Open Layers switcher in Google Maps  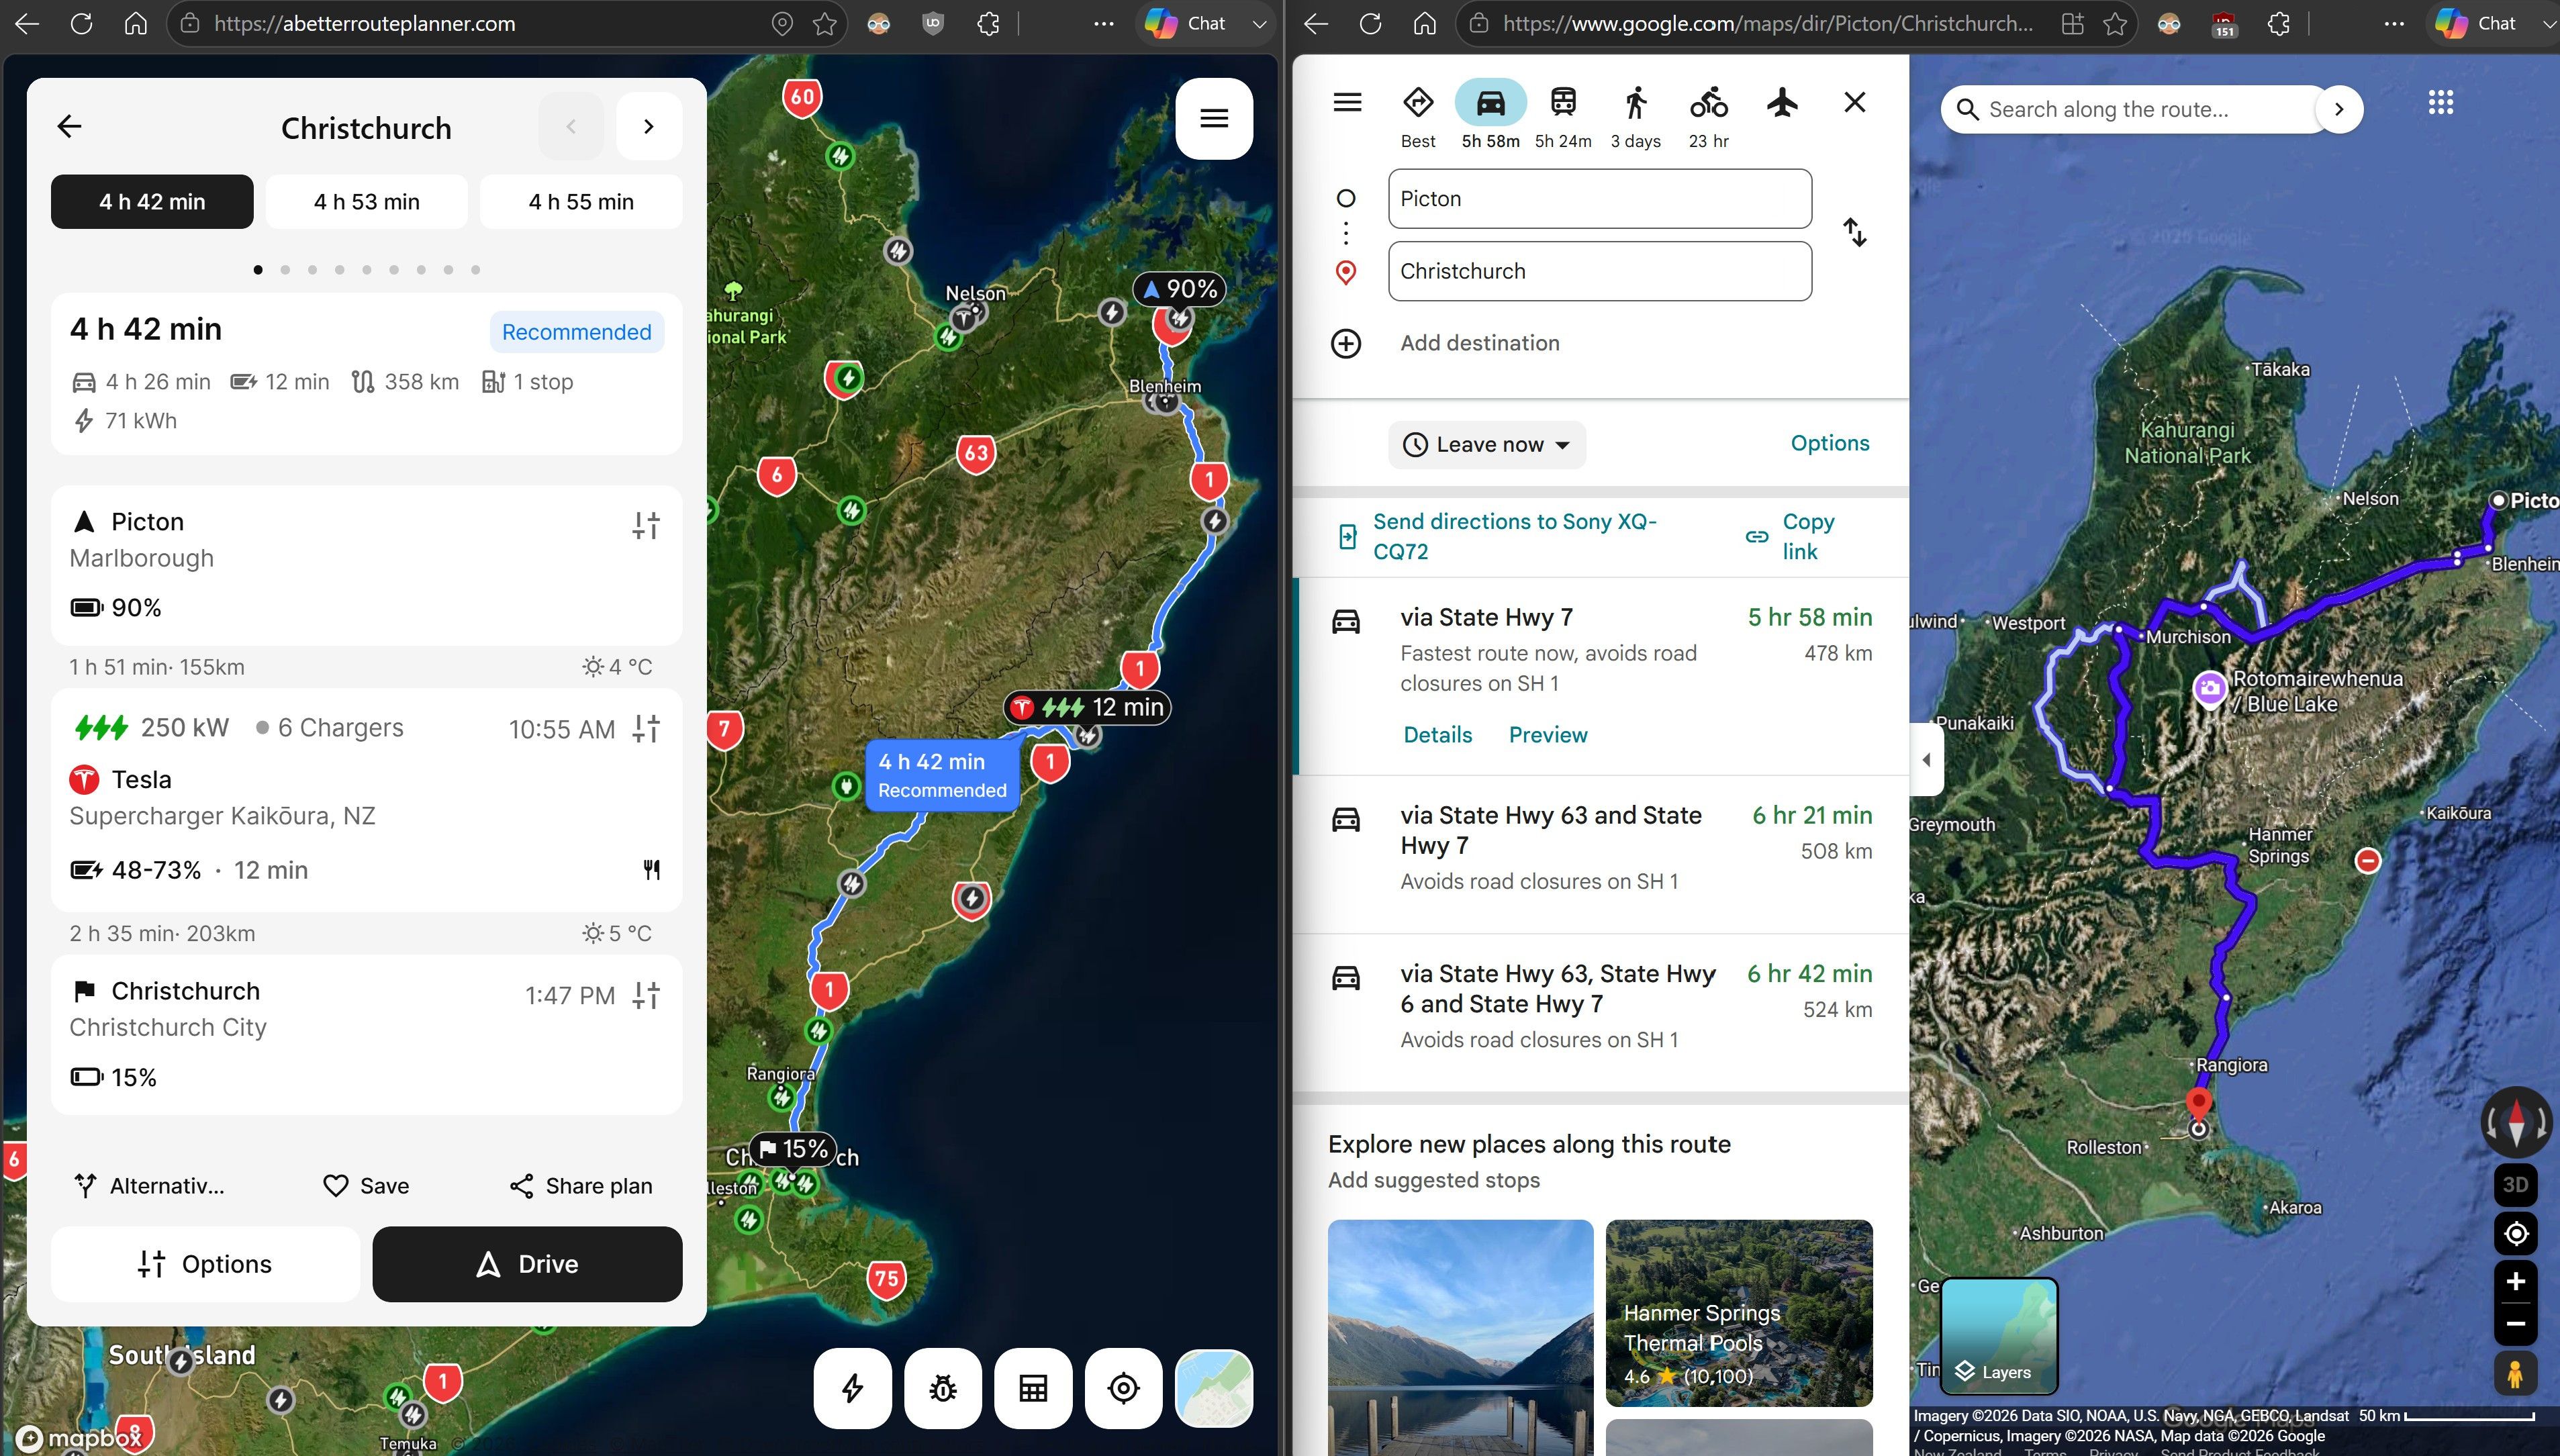coord(1999,1336)
